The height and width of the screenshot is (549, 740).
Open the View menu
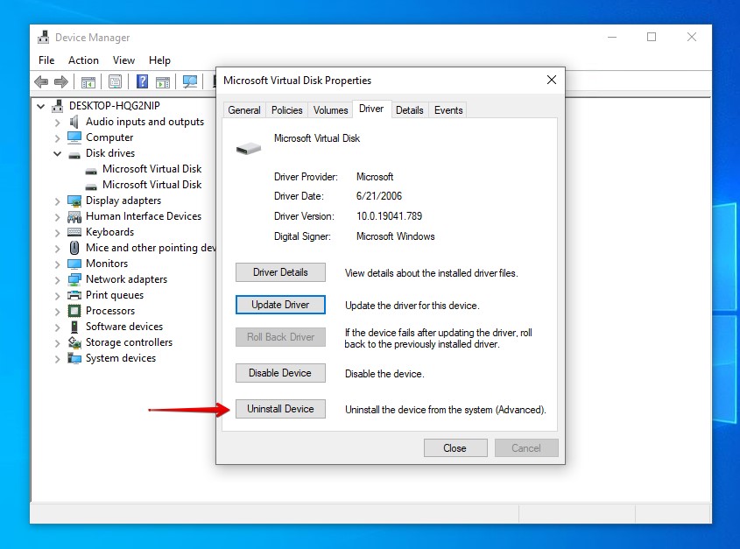pyautogui.click(x=123, y=60)
